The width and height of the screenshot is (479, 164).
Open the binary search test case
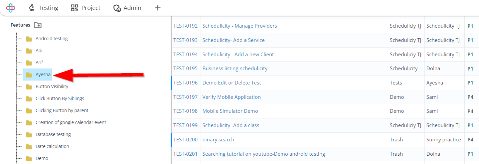(218, 140)
